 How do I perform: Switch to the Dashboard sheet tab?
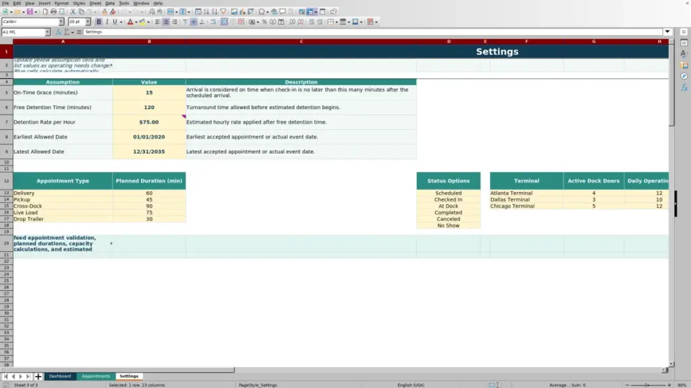pos(60,376)
